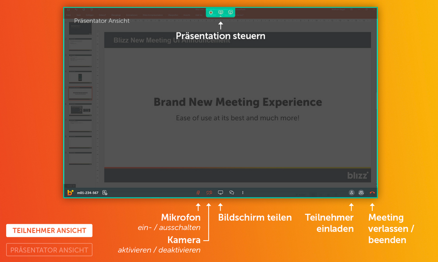
Task: Open the chat bubbles icon
Action: 231,193
